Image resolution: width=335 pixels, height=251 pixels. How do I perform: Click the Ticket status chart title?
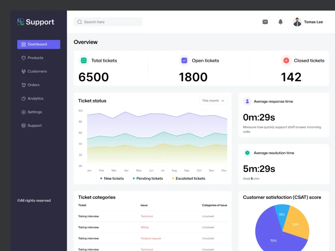92,101
